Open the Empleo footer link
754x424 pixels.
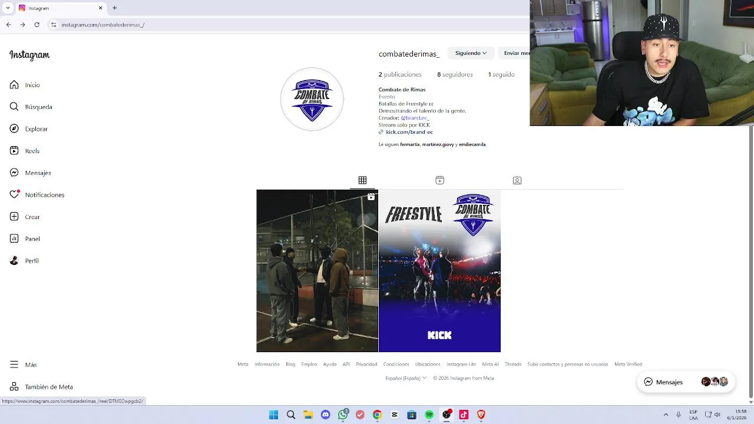309,365
